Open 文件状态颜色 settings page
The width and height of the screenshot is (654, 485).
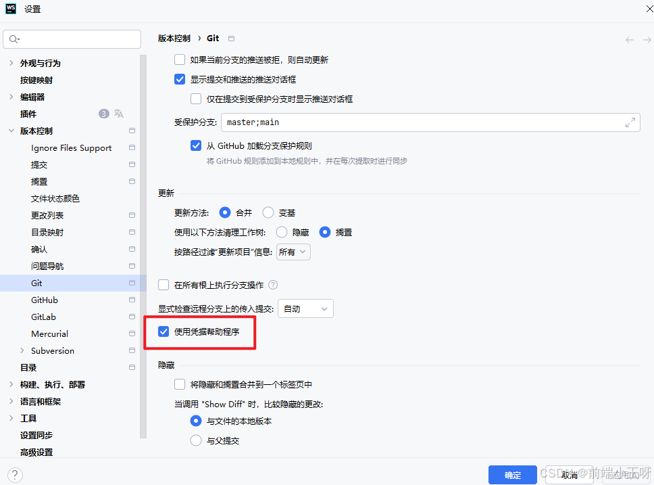pyautogui.click(x=55, y=198)
